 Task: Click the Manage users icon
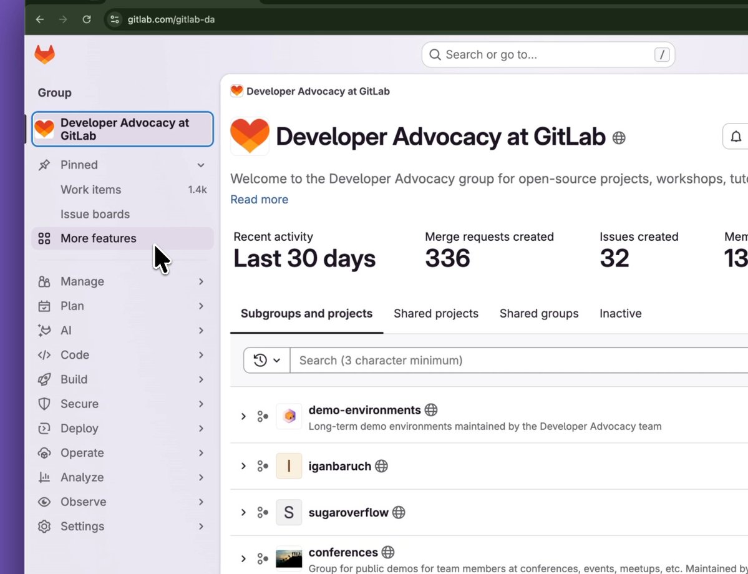[x=44, y=281]
